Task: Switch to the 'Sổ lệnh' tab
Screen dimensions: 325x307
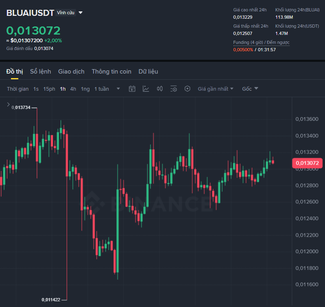Action: 40,72
